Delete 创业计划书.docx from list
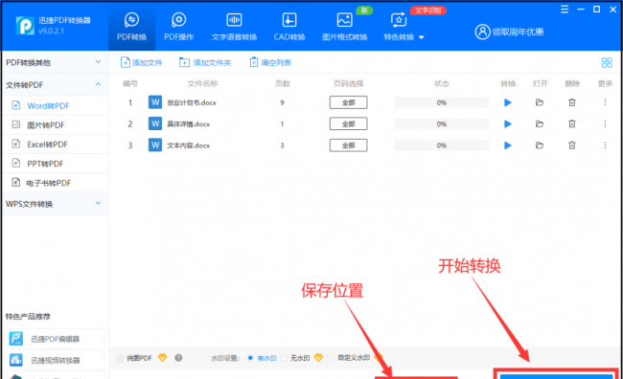The height and width of the screenshot is (379, 623). point(572,102)
